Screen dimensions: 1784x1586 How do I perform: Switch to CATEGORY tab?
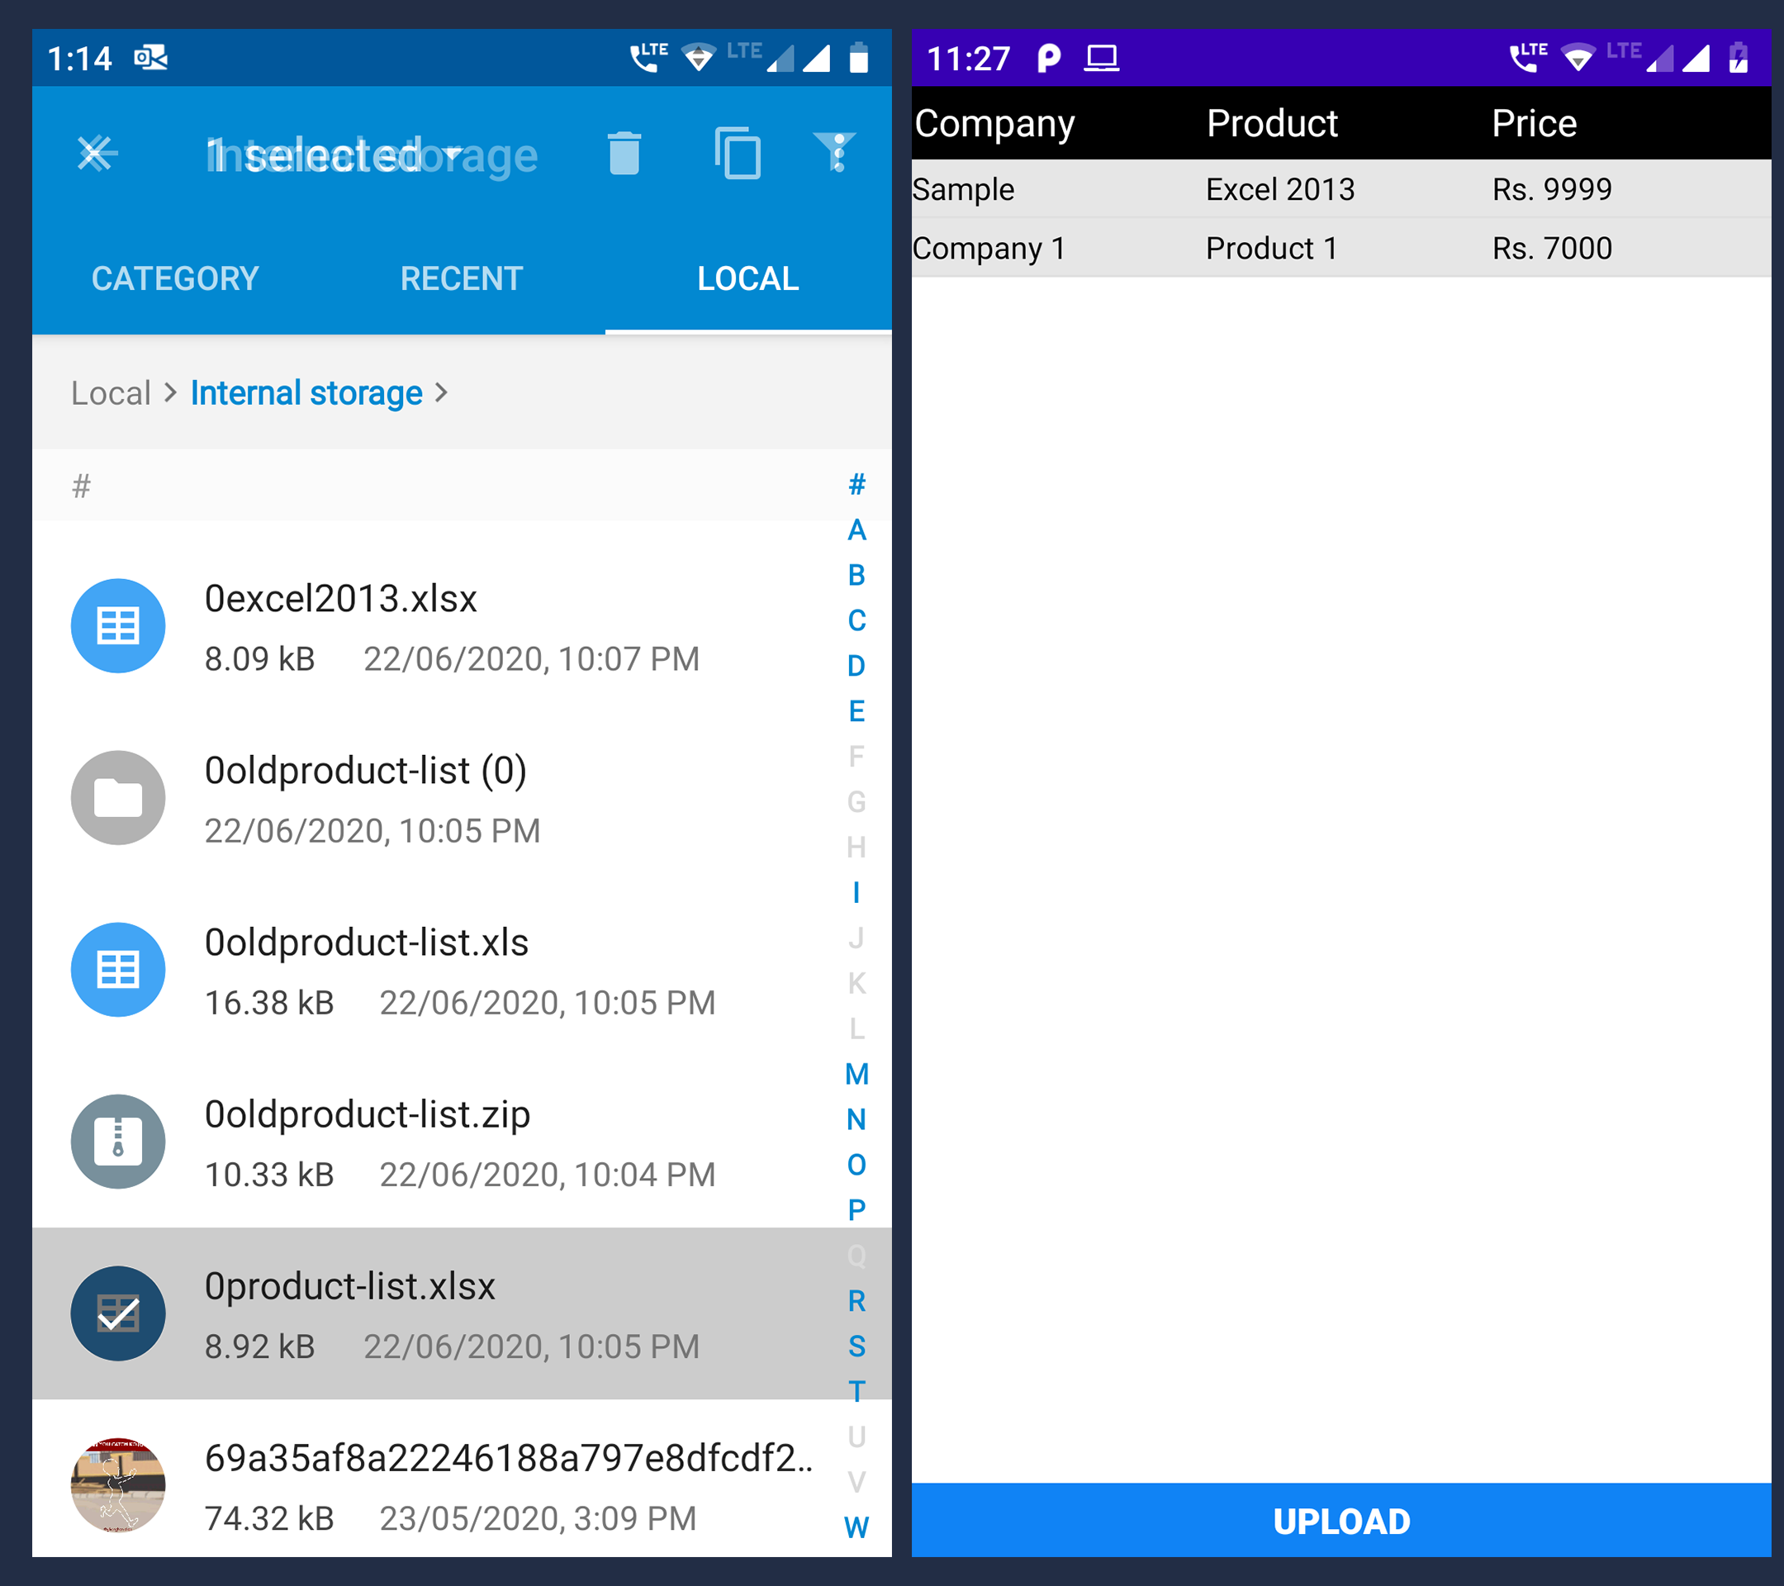coord(174,278)
